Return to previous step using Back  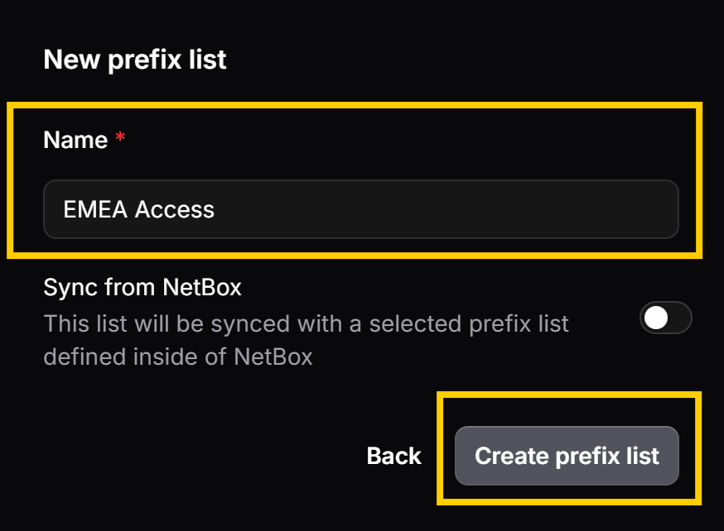point(393,456)
